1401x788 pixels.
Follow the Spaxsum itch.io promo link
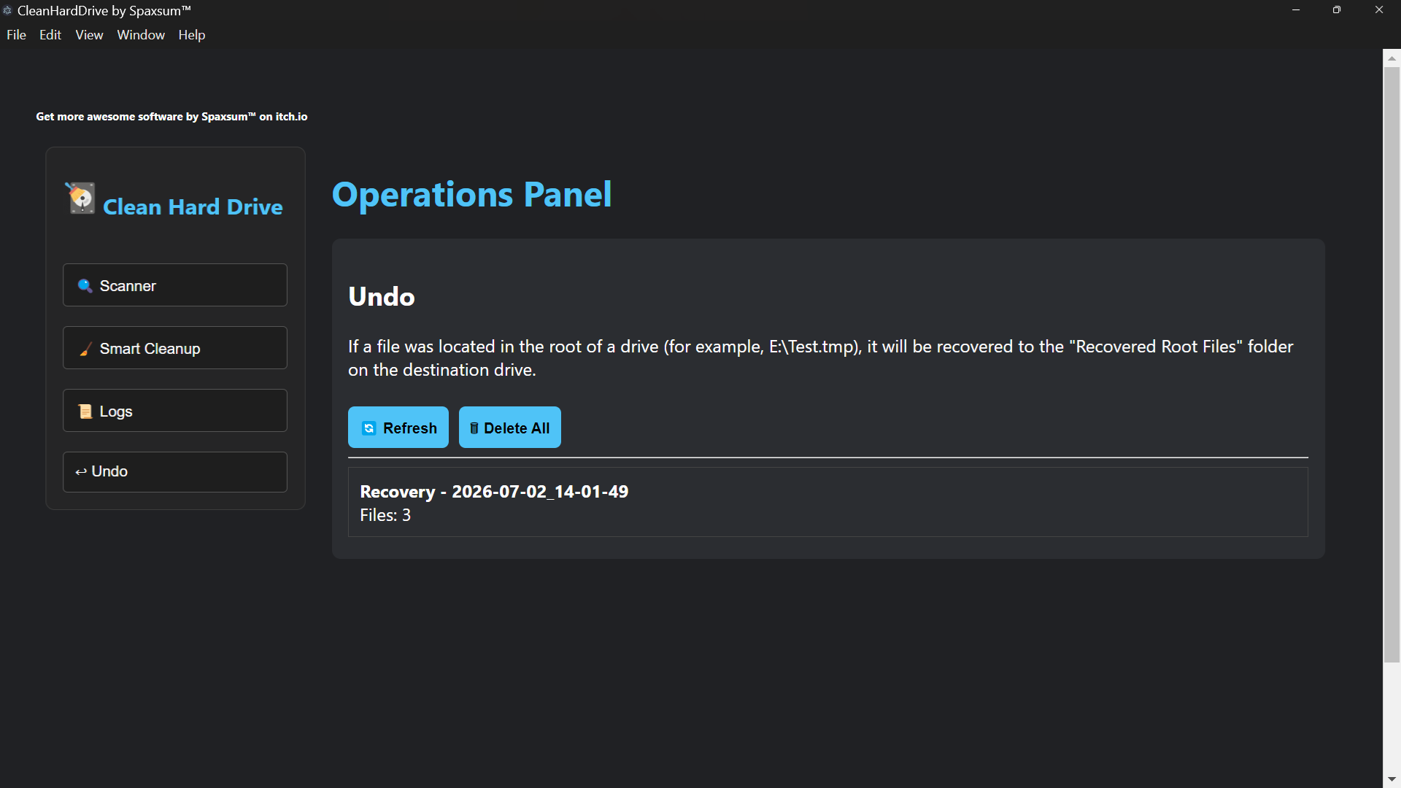click(x=171, y=117)
